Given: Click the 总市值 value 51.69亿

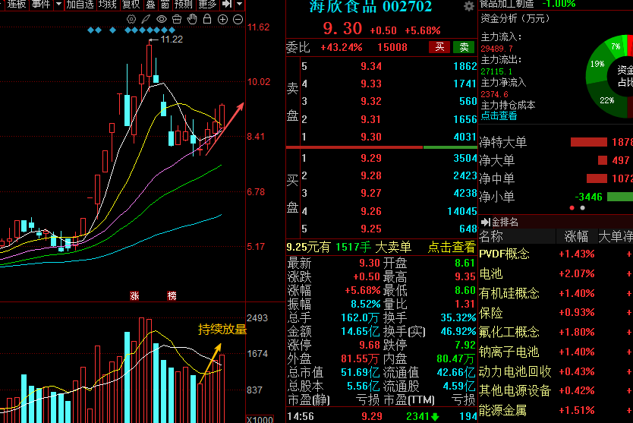Looking at the screenshot, I should 360,372.
